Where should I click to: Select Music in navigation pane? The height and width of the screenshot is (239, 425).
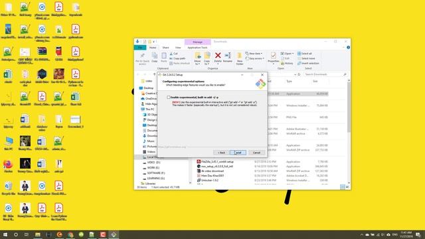[149, 141]
